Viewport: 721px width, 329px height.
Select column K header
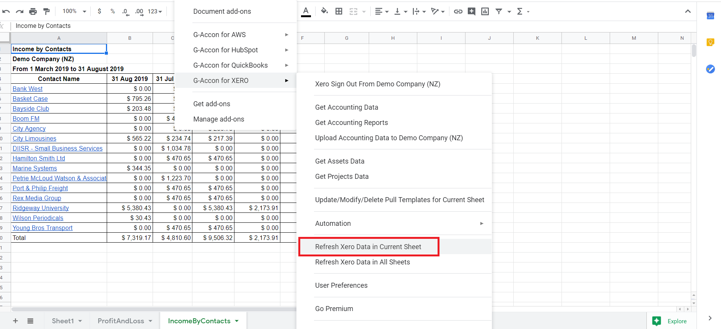[x=537, y=38]
